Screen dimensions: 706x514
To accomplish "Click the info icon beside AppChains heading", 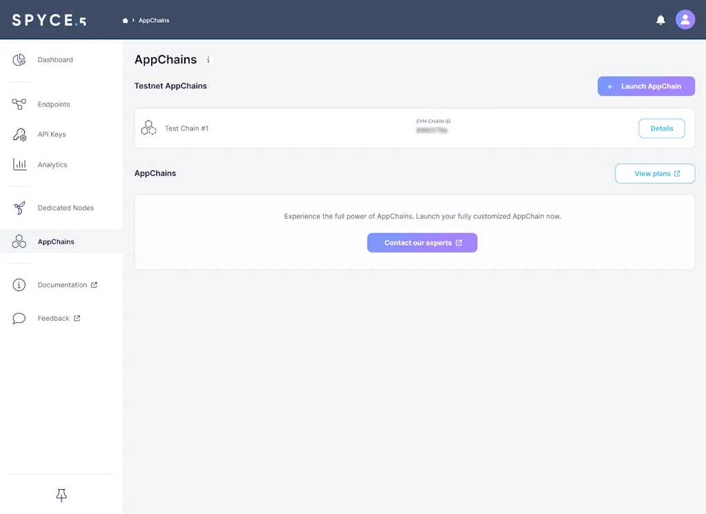I will pos(208,60).
